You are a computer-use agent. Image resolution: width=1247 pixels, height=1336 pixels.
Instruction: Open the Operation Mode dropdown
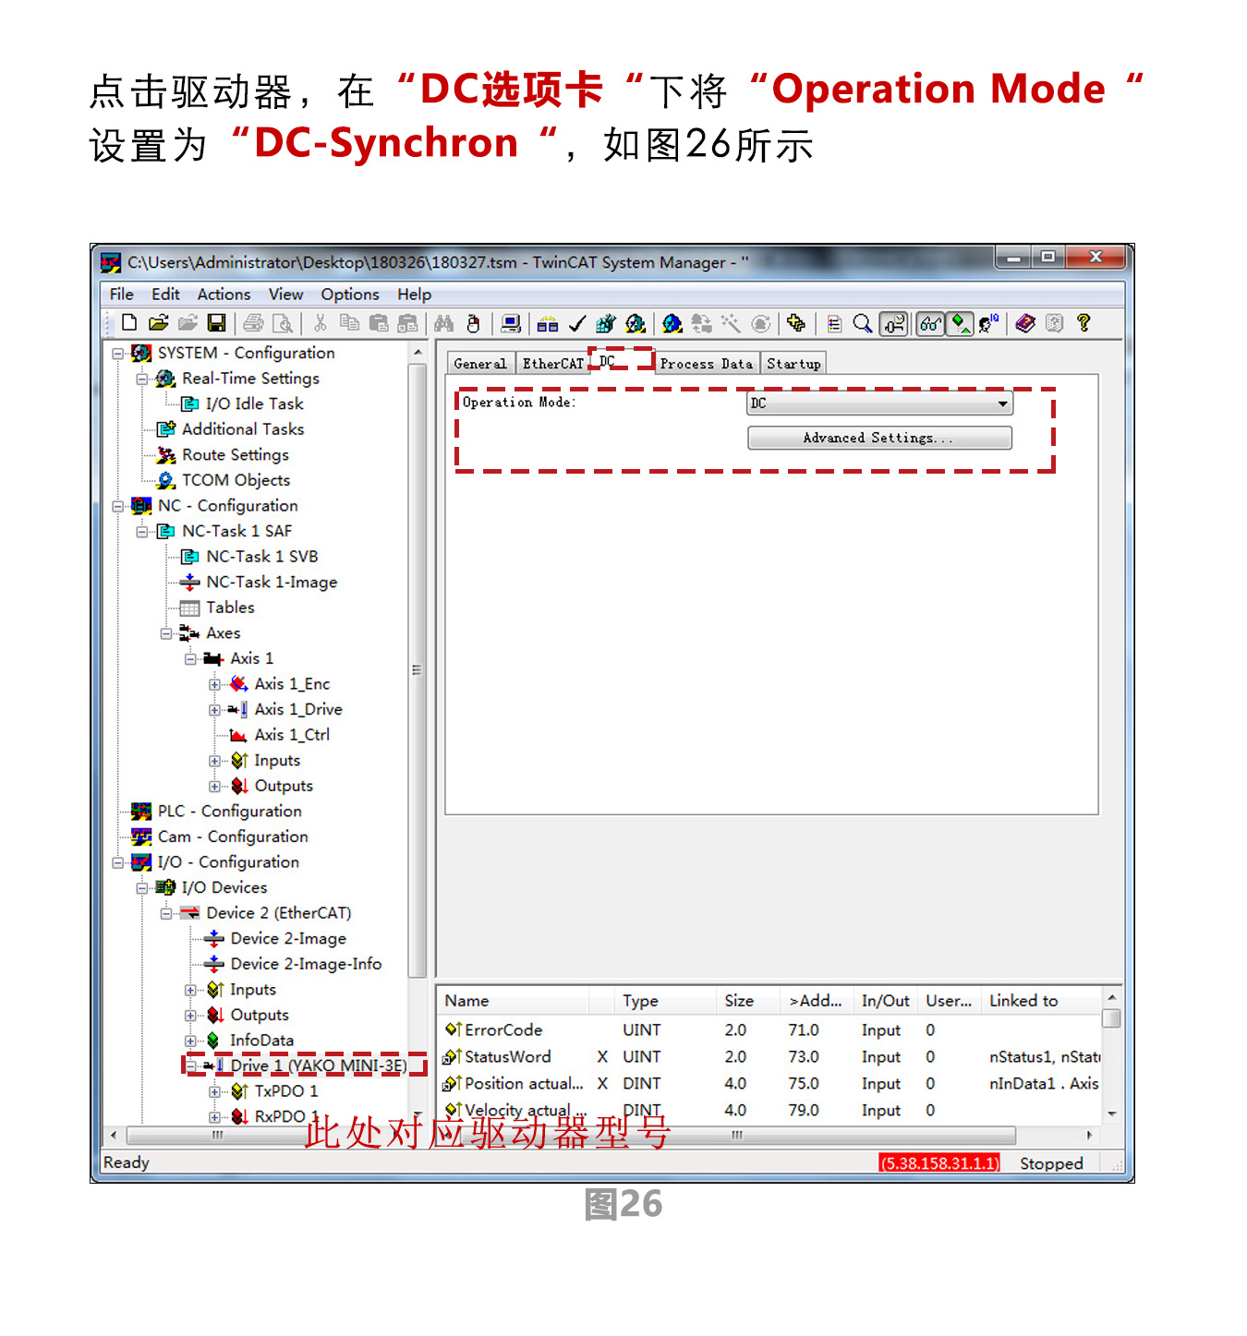click(x=879, y=403)
